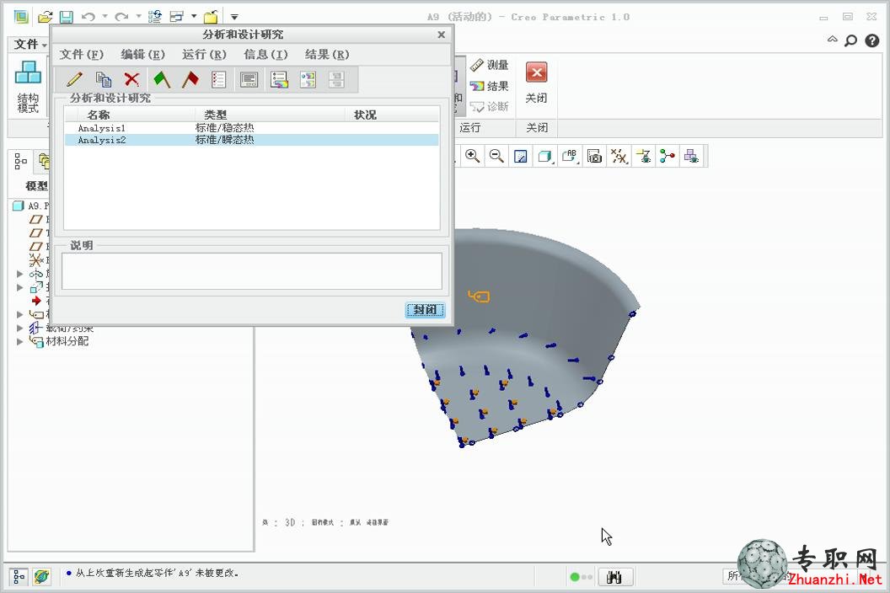The image size is (890, 593).
Task: Open the view manager camera icon
Action: tap(594, 156)
